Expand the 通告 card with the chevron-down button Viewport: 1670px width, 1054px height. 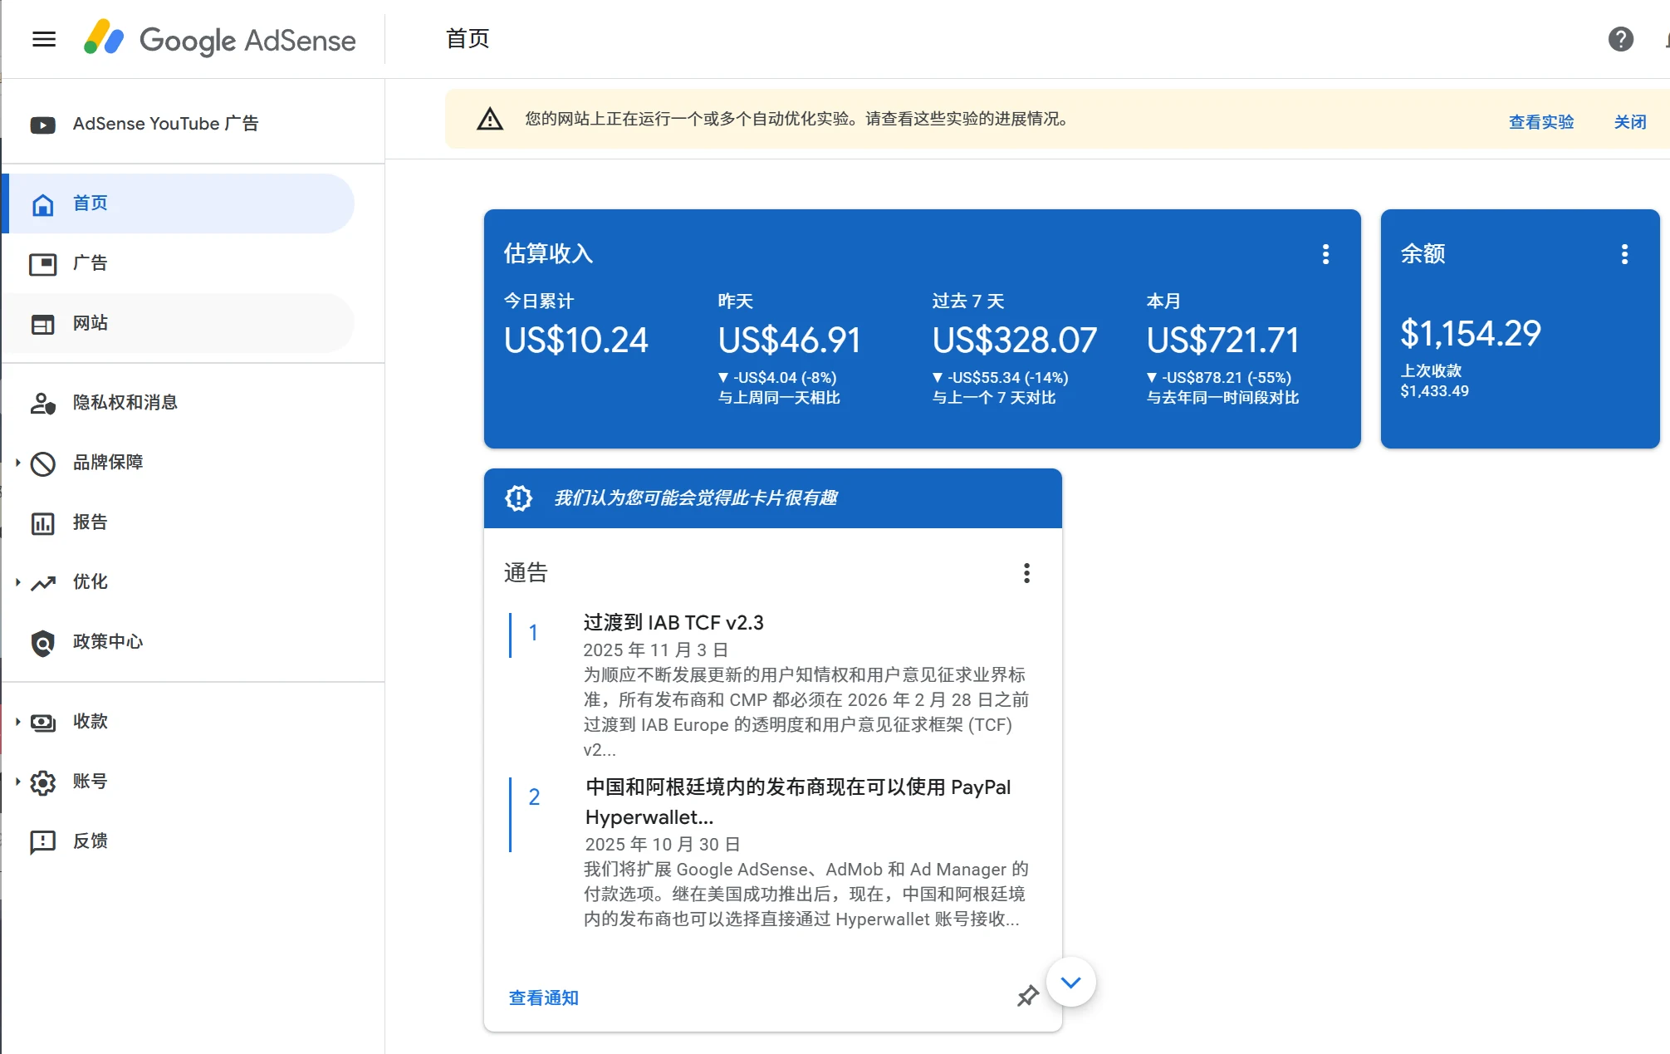point(1071,983)
